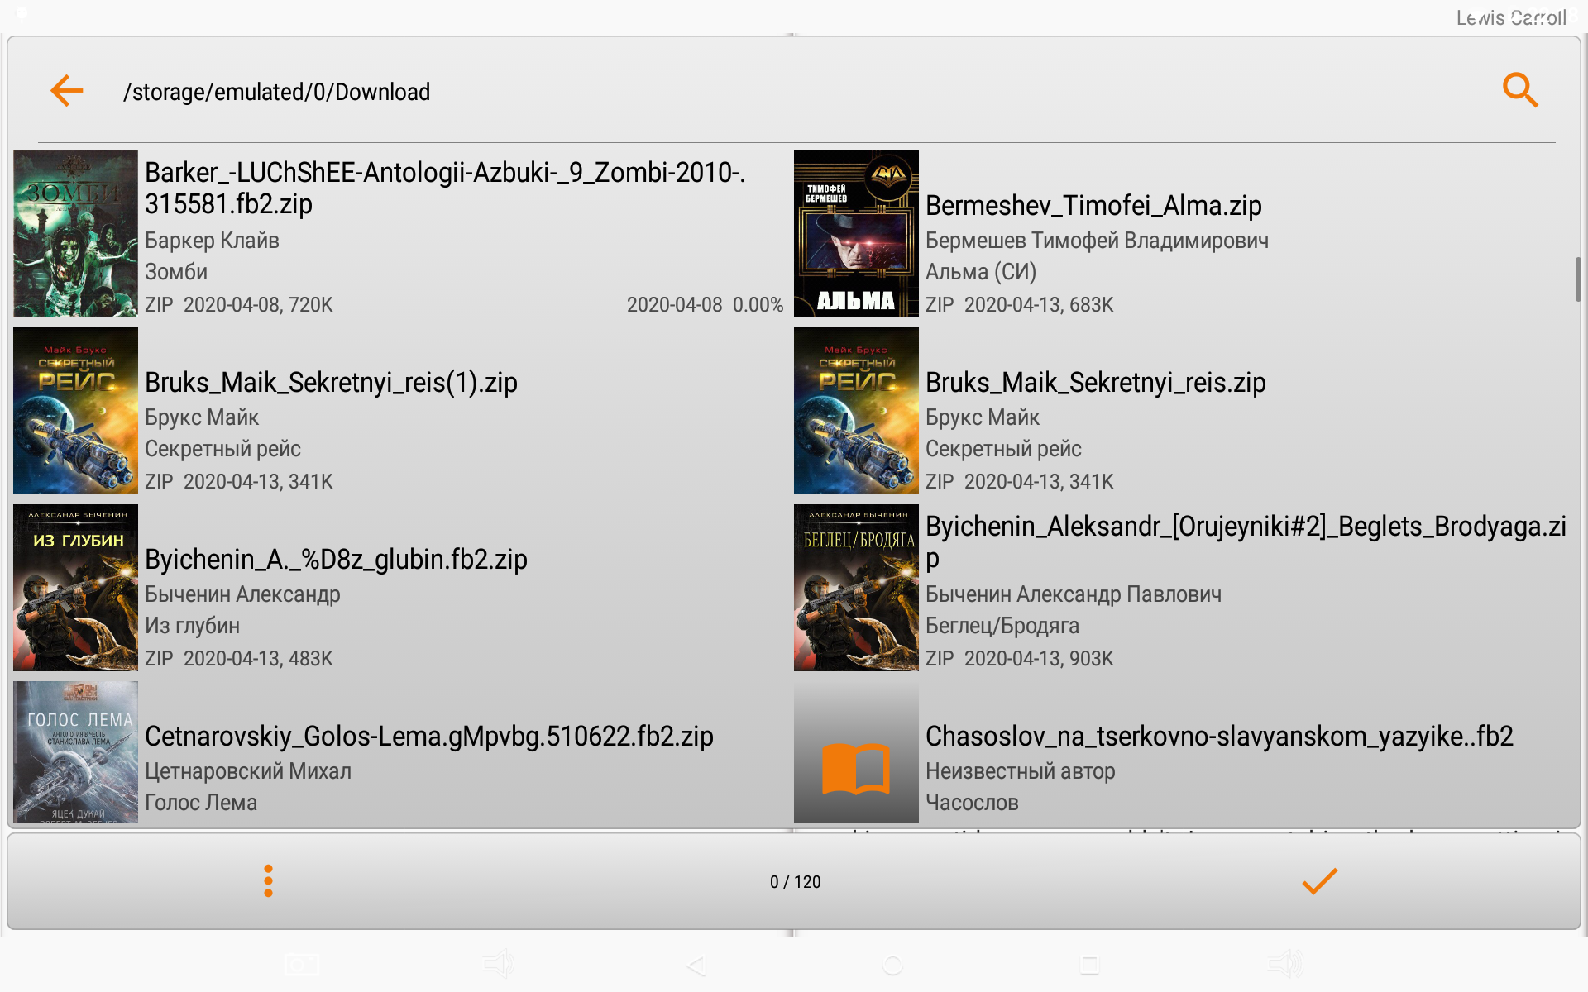Open the Zombi book cover thumbnail
Viewport: 1588px width, 992px height.
point(75,234)
